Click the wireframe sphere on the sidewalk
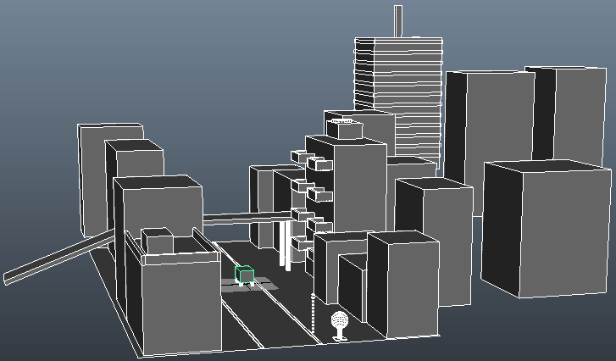 click(x=339, y=321)
